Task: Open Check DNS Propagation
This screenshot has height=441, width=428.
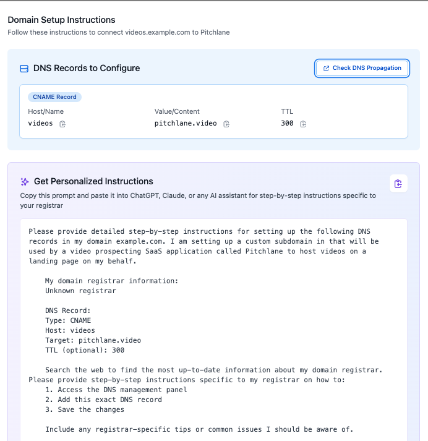Action: point(362,68)
